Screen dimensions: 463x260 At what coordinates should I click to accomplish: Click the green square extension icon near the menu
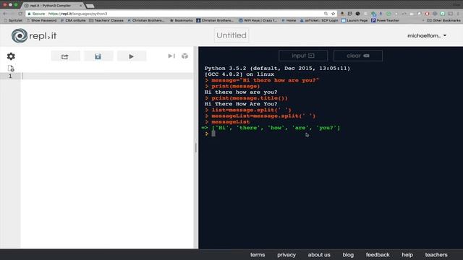point(442,14)
